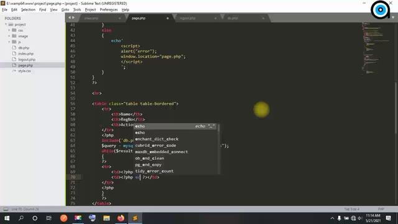
Task: Open the Tools menu
Action: click(x=77, y=10)
